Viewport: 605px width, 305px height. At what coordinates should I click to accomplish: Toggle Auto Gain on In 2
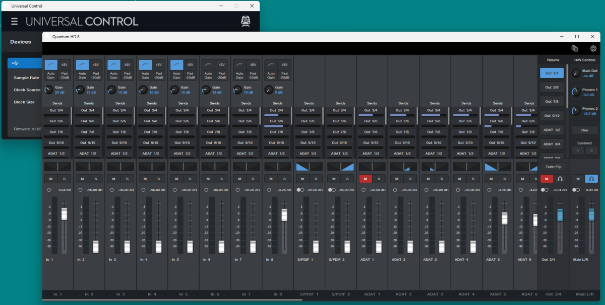(x=82, y=75)
